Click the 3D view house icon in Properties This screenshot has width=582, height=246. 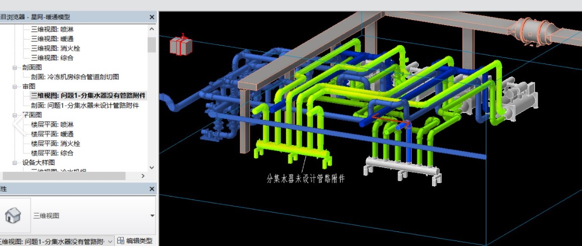coord(13,215)
